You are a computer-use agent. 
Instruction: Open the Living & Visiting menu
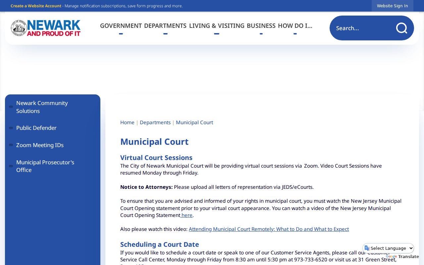pyautogui.click(x=217, y=26)
